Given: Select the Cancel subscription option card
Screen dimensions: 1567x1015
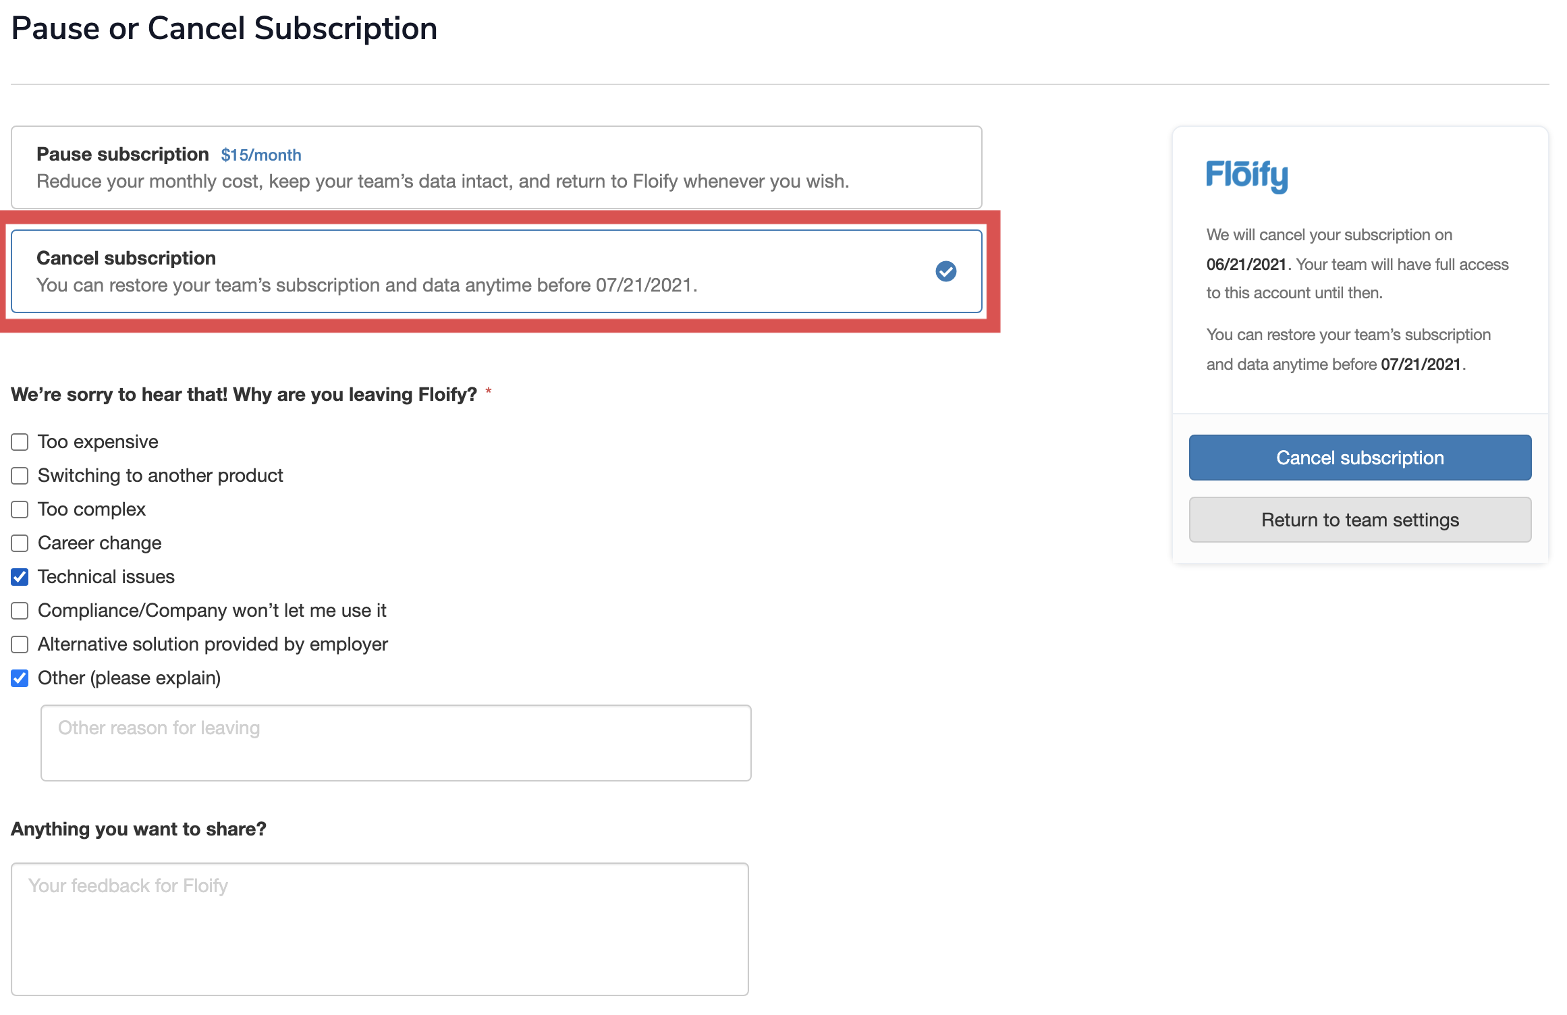Looking at the screenshot, I should click(496, 271).
